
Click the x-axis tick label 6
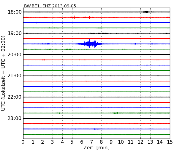[82, 142]
